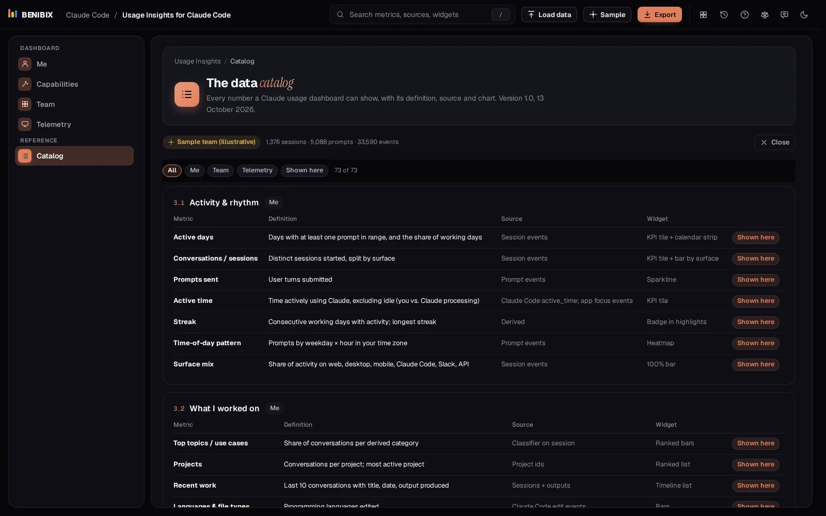
Task: Select the Me filter chip
Action: 195,170
